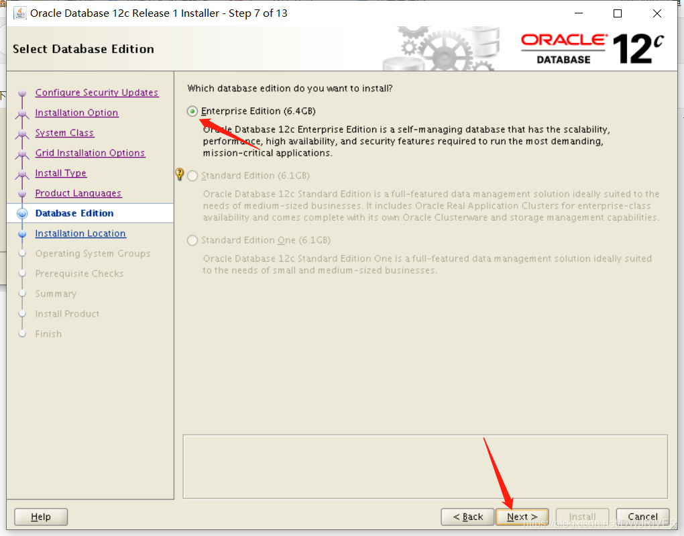Choose Standard Edition radio option
The height and width of the screenshot is (536, 684).
click(x=192, y=176)
